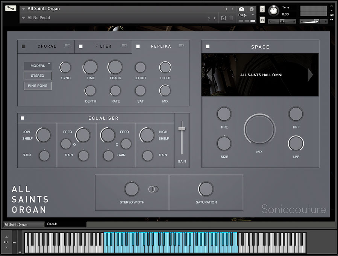The image size is (338, 256).
Task: Toggle the REPLIKA effect checkbox
Action: 138,46
